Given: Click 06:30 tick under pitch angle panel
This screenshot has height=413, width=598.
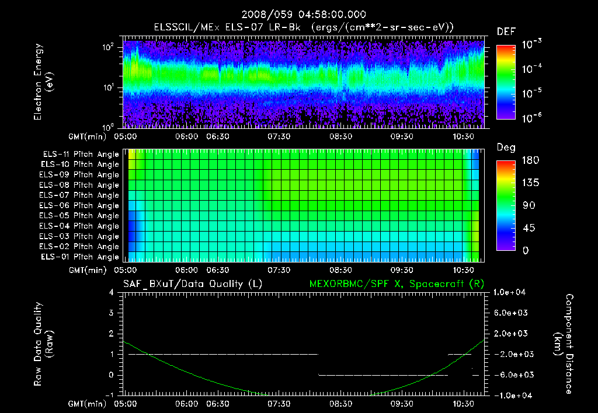Looking at the screenshot, I should (218, 270).
